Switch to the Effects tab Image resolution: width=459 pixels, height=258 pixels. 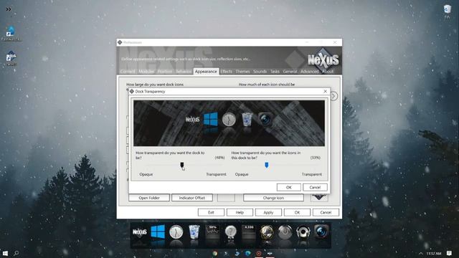pos(227,72)
